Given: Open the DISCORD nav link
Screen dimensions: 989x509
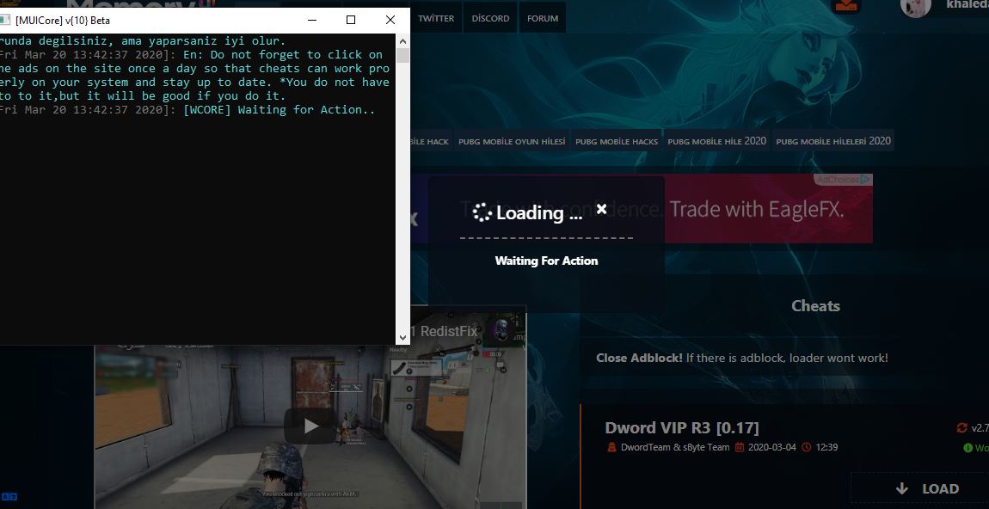Looking at the screenshot, I should 490,18.
